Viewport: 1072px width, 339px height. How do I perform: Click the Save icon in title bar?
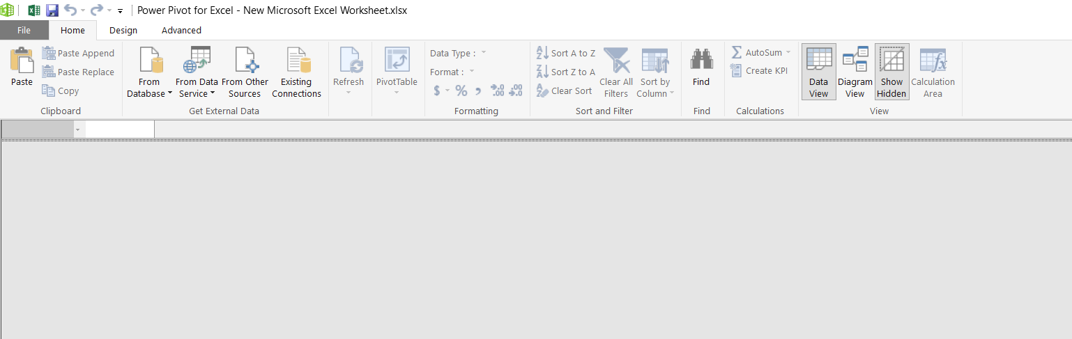(x=52, y=10)
